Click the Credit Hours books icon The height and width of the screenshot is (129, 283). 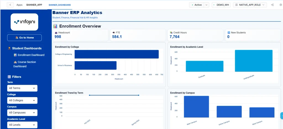171,33
